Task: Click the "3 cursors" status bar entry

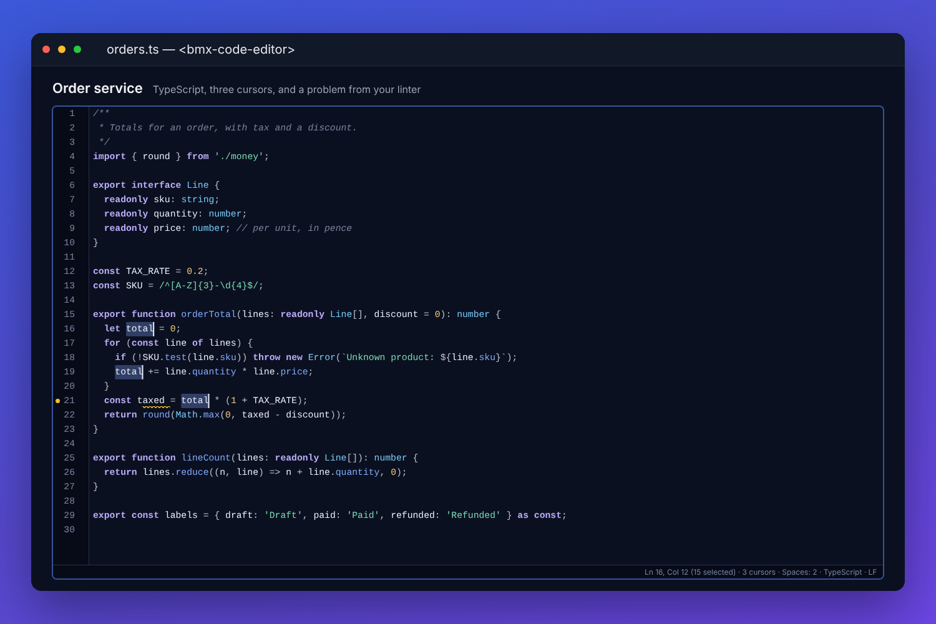Action: pyautogui.click(x=759, y=572)
